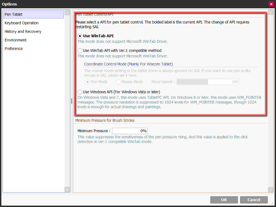Select Use Windows API radio button

coord(80,92)
